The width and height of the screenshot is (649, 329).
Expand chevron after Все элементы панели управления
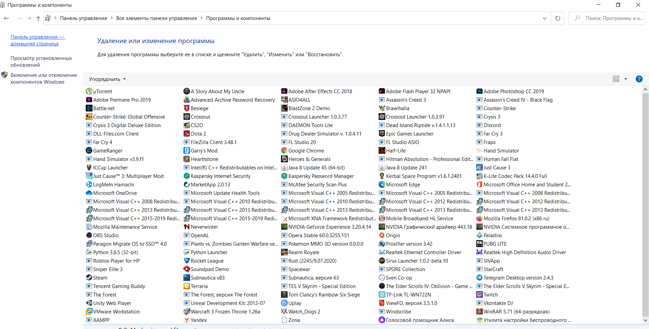(201, 18)
